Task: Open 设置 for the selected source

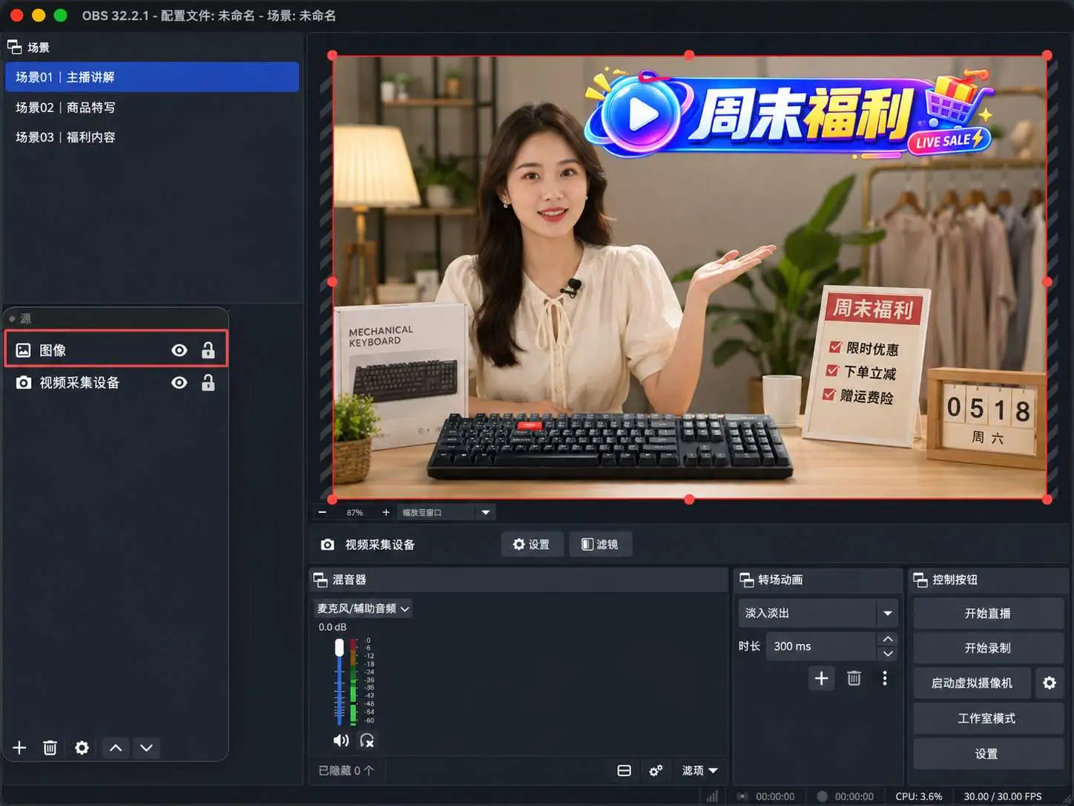Action: pos(532,544)
